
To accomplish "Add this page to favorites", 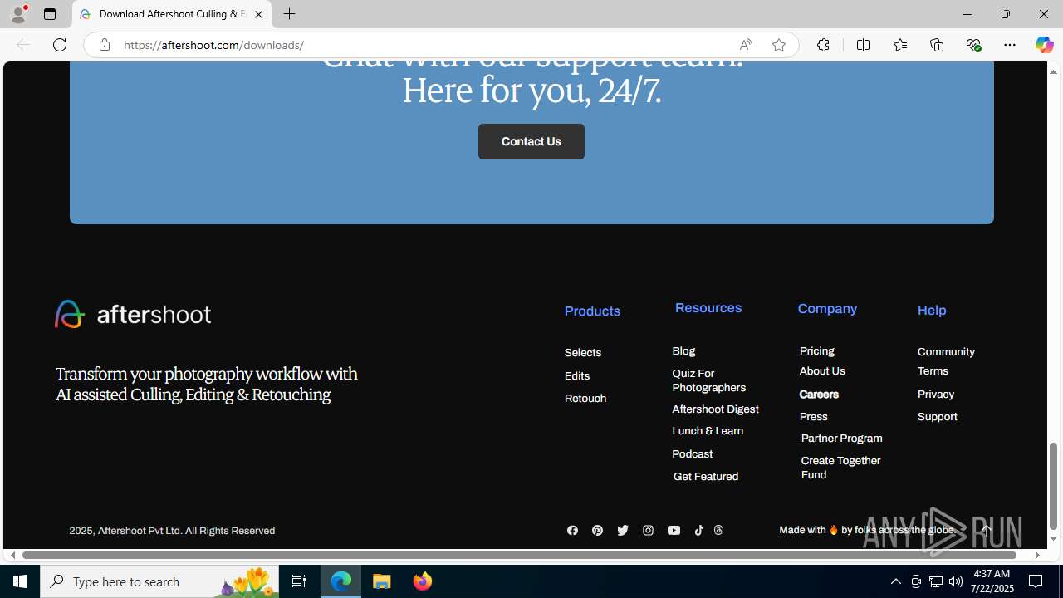I will pos(779,45).
